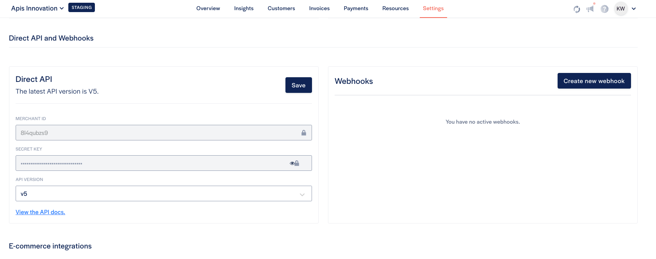Viewport: 656px width, 259px height.
Task: Go to the Overview tab
Action: 208,8
